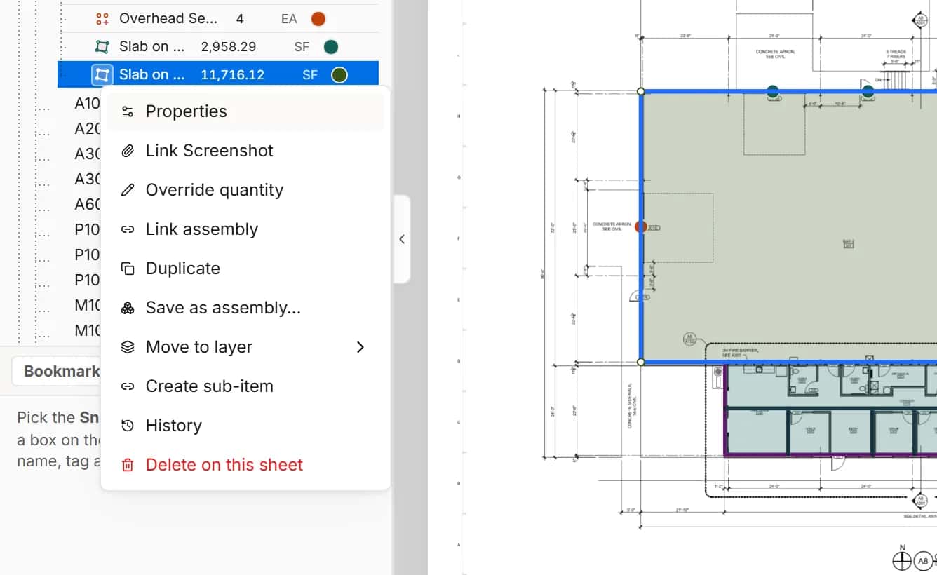Viewport: 937px width, 575px height.
Task: Select the A10 sheet row
Action: pyautogui.click(x=88, y=104)
